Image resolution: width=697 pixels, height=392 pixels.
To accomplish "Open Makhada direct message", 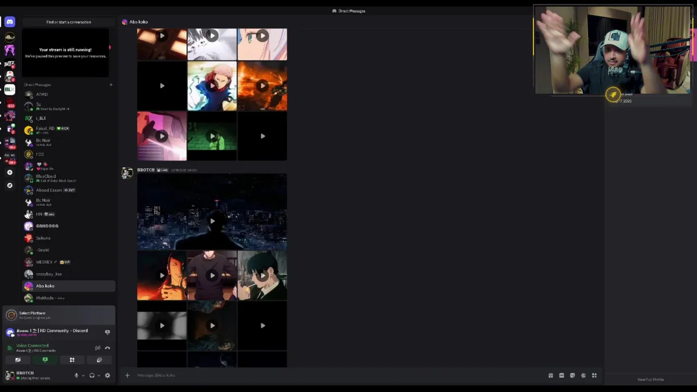I will click(69, 298).
